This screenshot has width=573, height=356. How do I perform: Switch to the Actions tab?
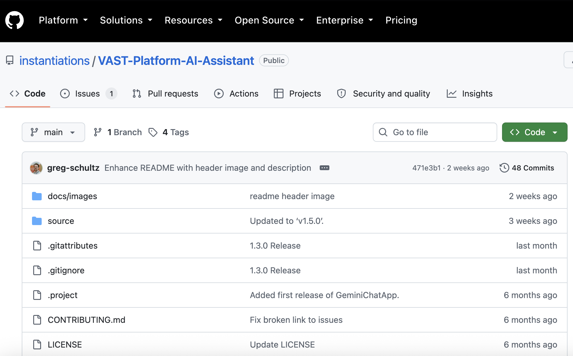236,94
